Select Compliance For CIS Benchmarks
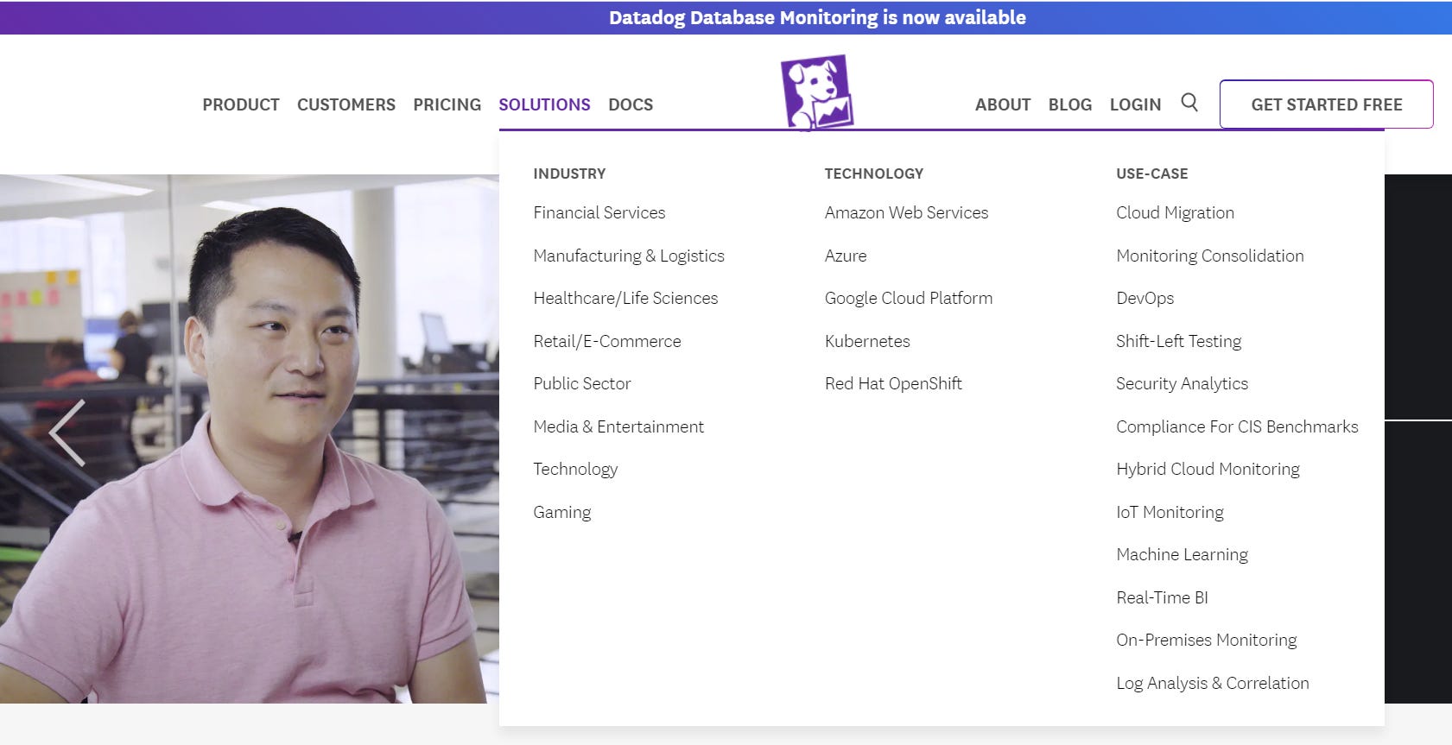The image size is (1452, 745). pyautogui.click(x=1237, y=426)
